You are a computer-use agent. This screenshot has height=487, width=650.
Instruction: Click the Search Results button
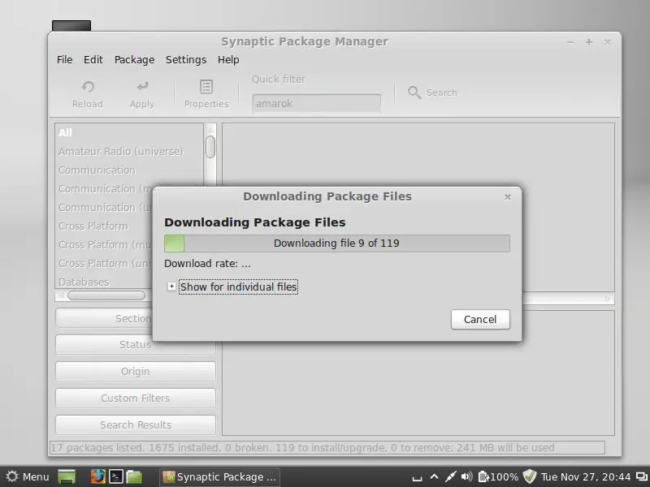click(x=136, y=425)
